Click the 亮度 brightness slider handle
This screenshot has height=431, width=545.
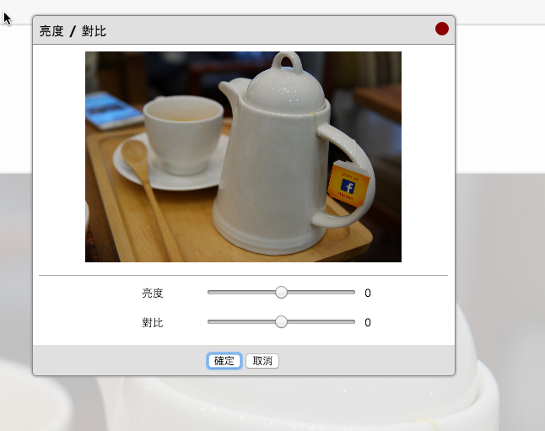pyautogui.click(x=281, y=293)
